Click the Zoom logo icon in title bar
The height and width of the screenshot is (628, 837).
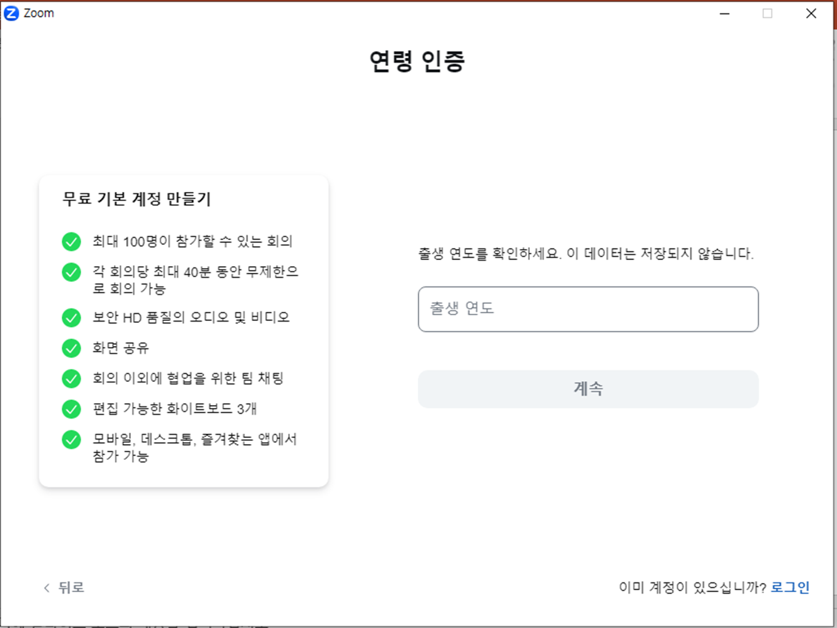12,13
